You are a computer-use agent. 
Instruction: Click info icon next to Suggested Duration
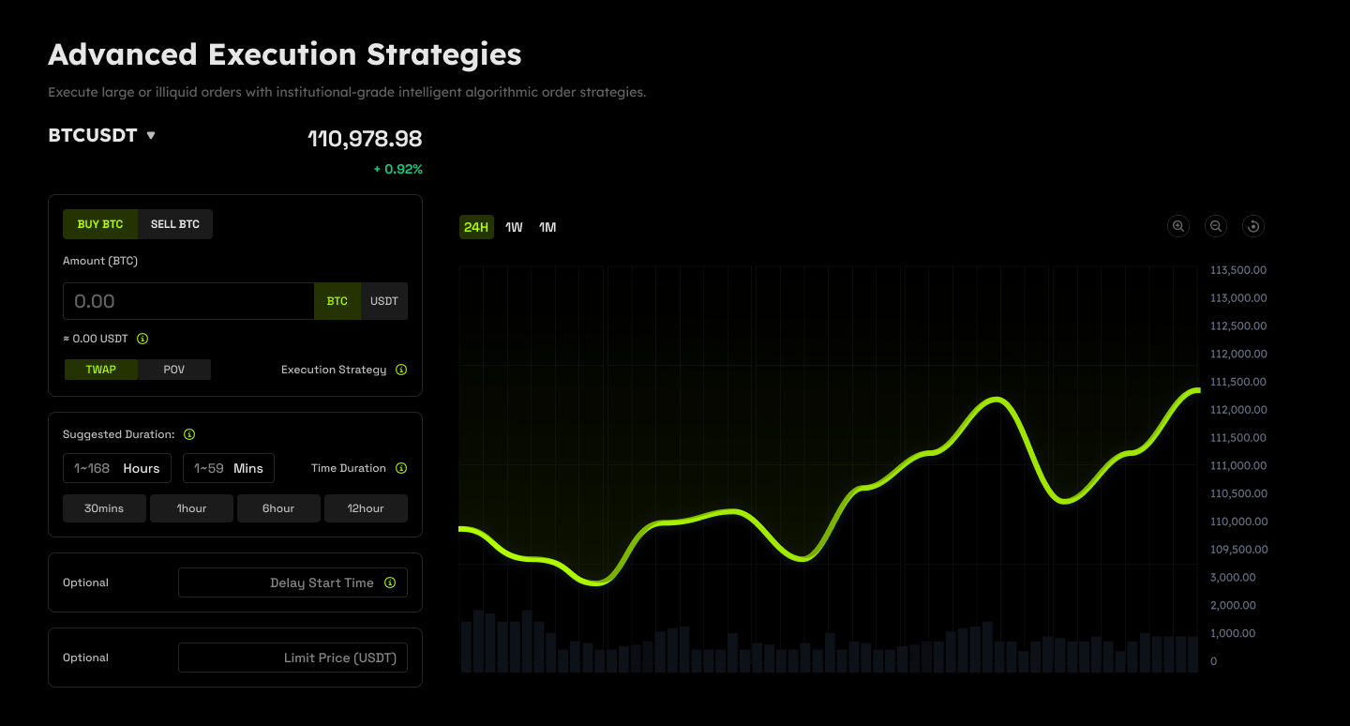point(189,434)
